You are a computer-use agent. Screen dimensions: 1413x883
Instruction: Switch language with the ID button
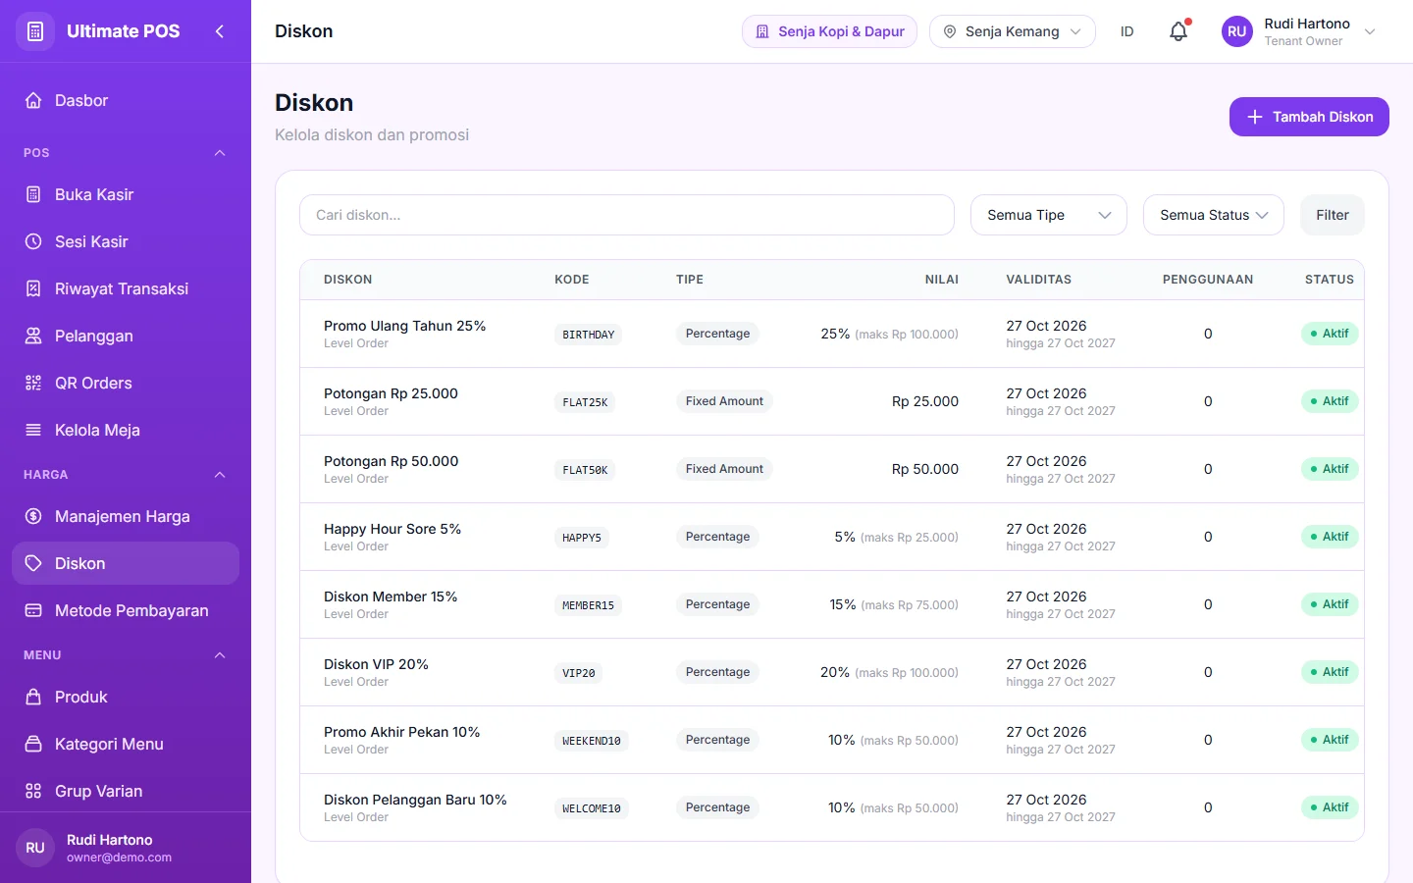pos(1127,31)
